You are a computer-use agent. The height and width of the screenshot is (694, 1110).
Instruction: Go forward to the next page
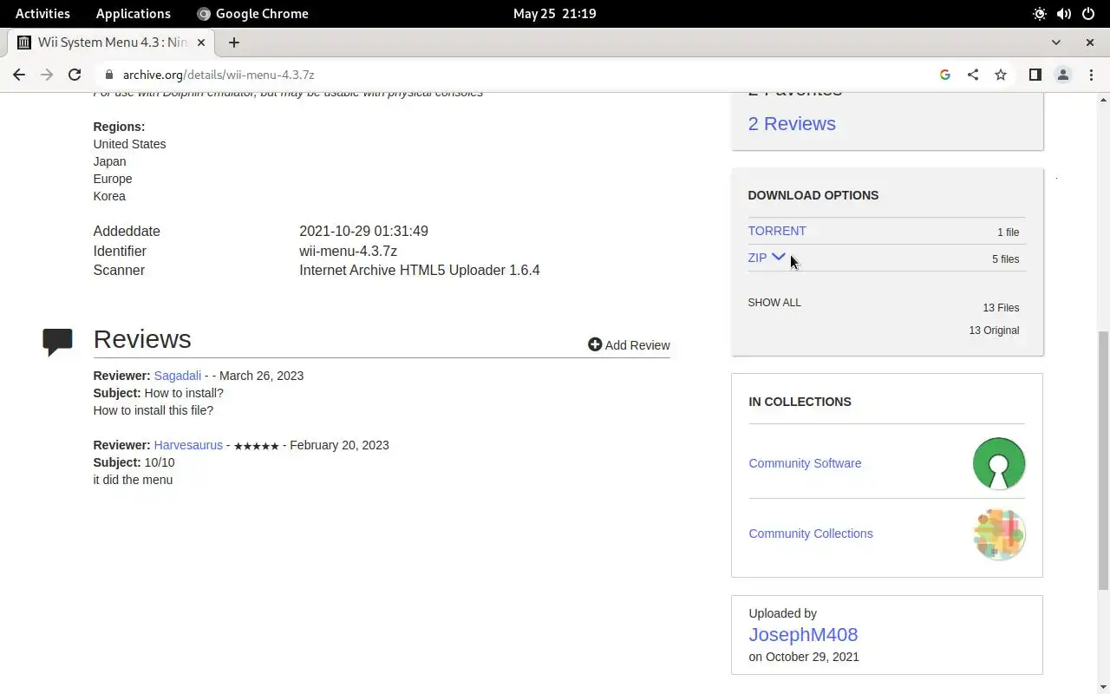coord(47,75)
